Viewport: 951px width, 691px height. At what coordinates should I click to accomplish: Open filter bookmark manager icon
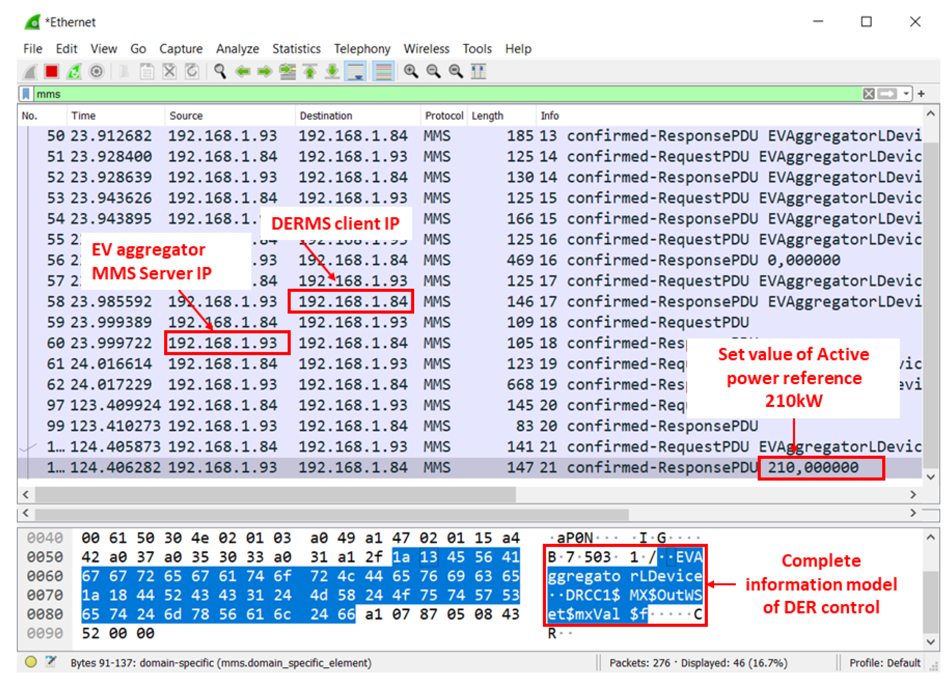pos(26,94)
